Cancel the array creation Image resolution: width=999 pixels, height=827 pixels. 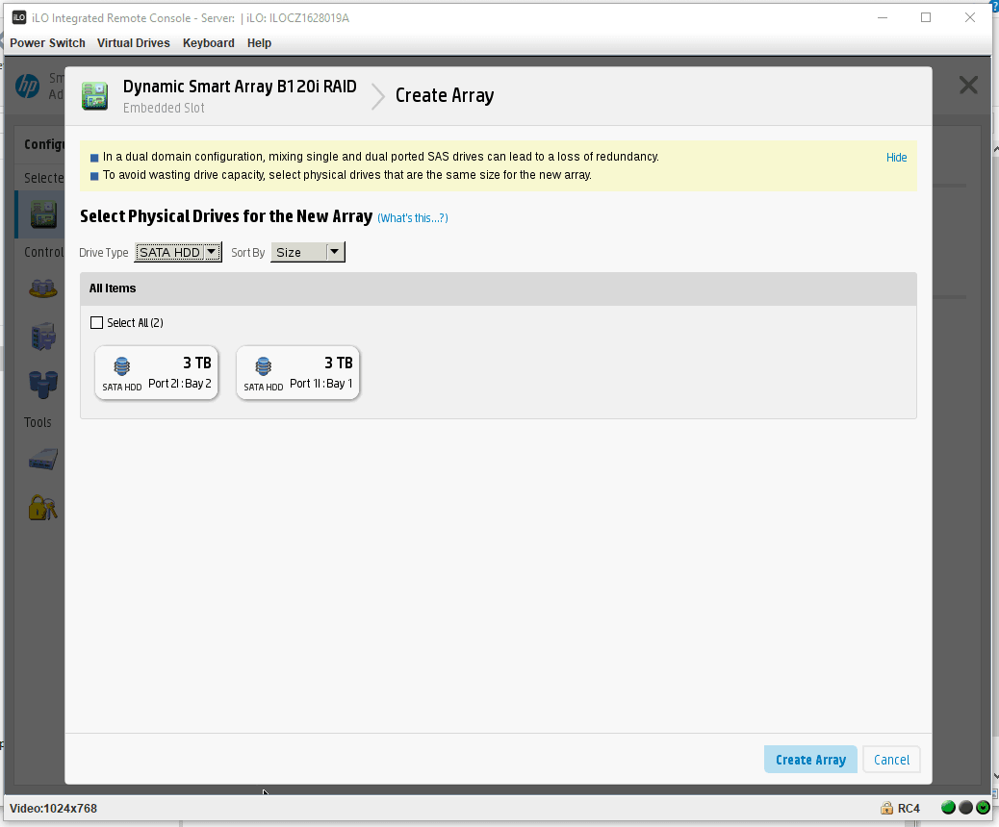point(891,760)
